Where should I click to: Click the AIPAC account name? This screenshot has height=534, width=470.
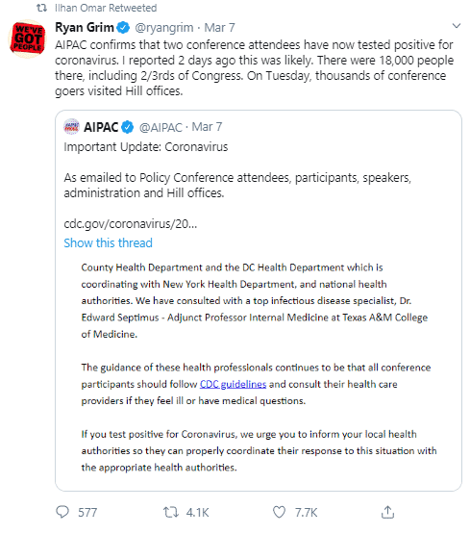pyautogui.click(x=101, y=127)
